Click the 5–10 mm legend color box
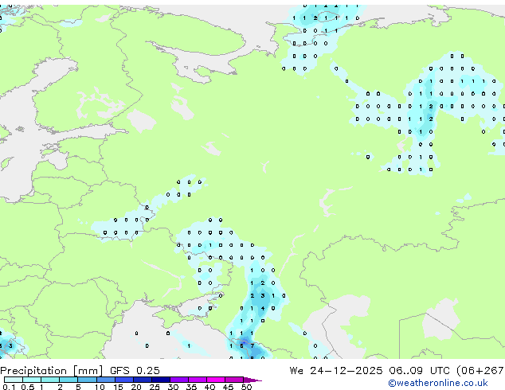Viewport: 505px width, 390px height. pyautogui.click(x=87, y=380)
